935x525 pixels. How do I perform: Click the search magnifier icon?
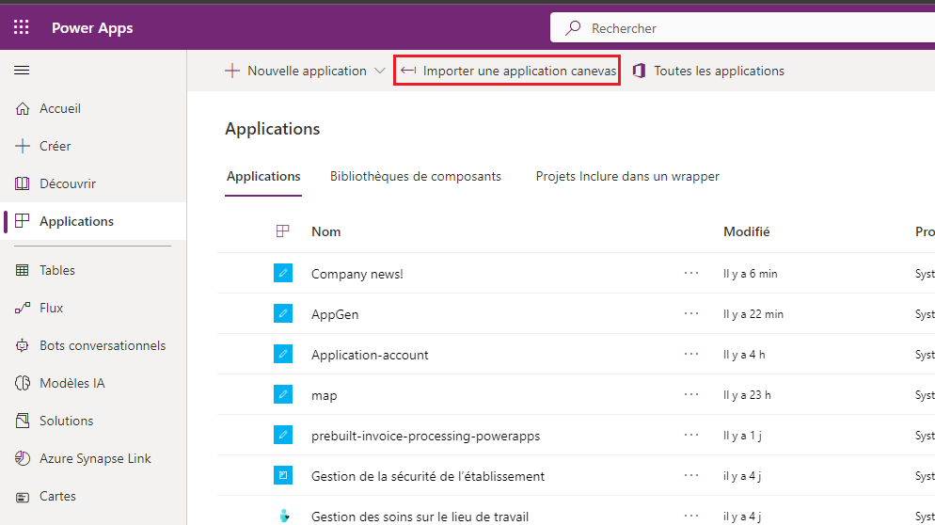(x=573, y=28)
